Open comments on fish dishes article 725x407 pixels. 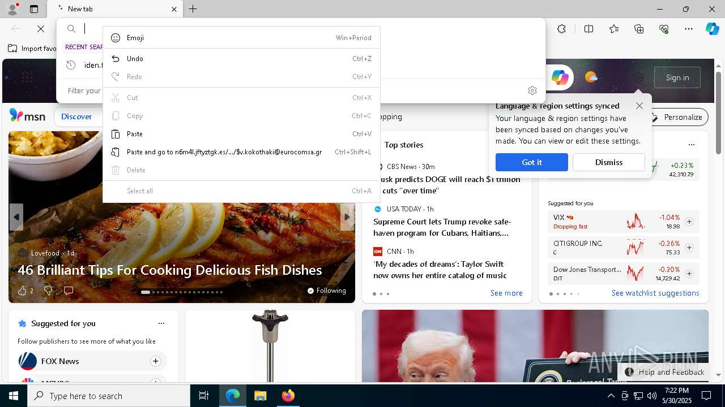pos(69,291)
